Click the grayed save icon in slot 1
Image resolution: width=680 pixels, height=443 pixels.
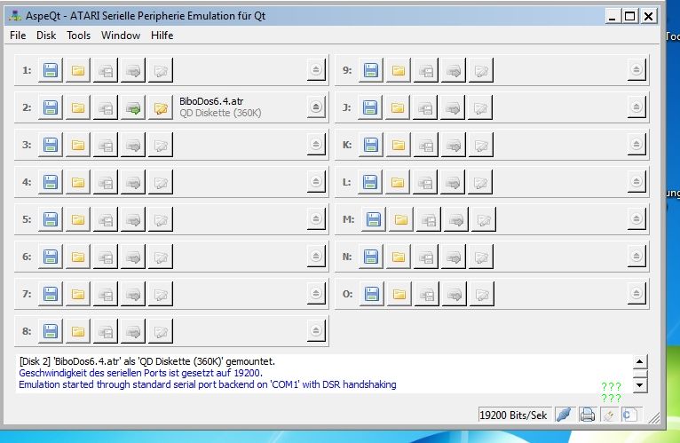click(106, 70)
